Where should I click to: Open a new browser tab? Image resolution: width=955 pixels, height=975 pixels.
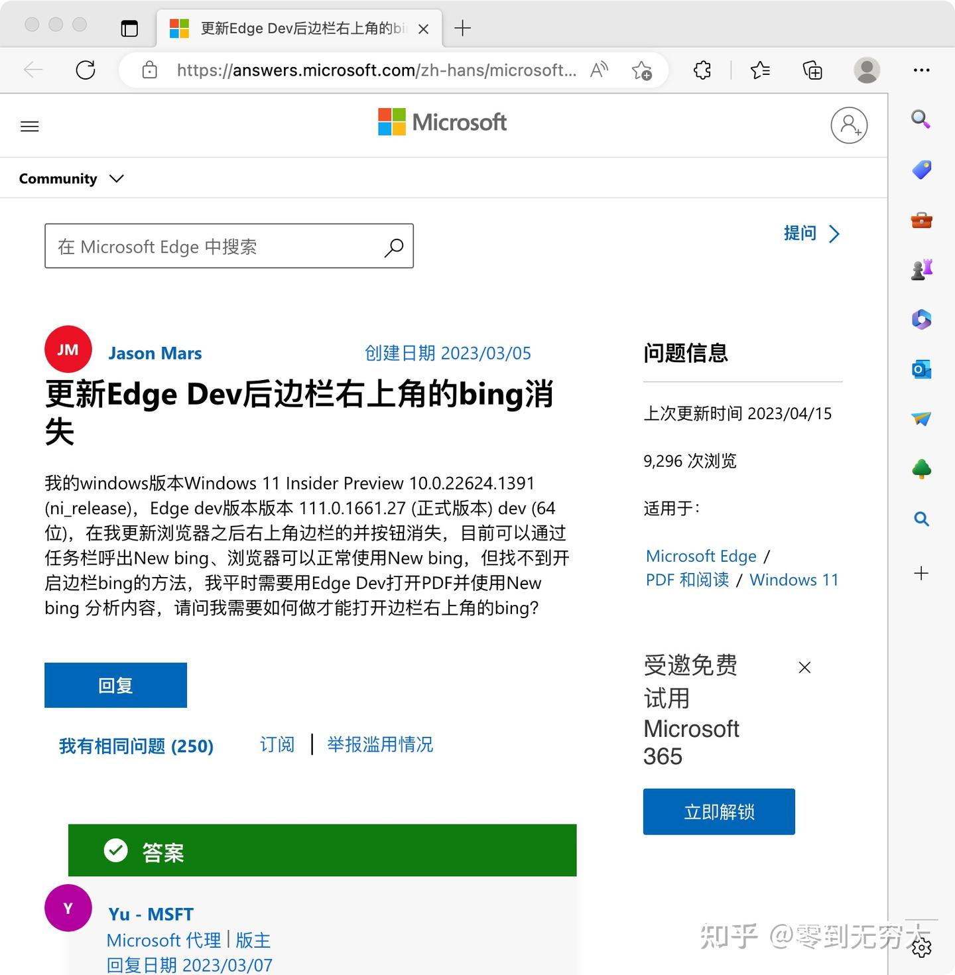[x=462, y=28]
